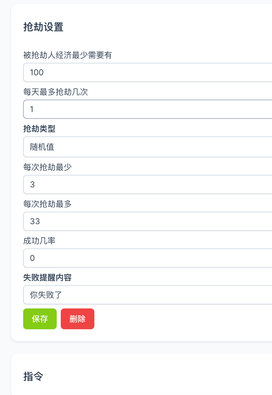Click the 指令 section heading
This screenshot has width=272, height=395.
pyautogui.click(x=33, y=376)
